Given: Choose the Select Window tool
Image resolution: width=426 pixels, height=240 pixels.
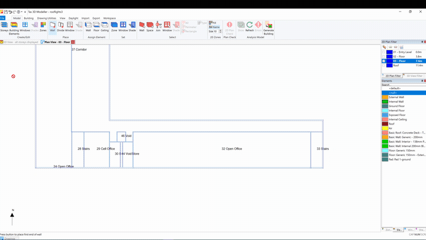Looking at the screenshot, I should coord(167,26).
